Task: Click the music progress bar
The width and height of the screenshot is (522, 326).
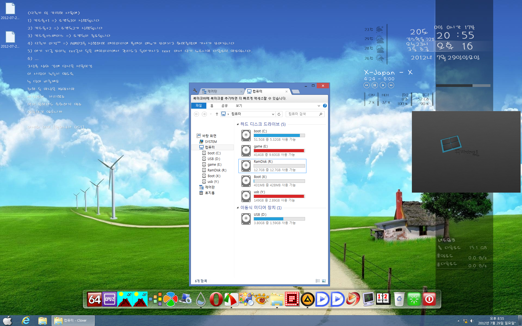Action: click(x=463, y=86)
